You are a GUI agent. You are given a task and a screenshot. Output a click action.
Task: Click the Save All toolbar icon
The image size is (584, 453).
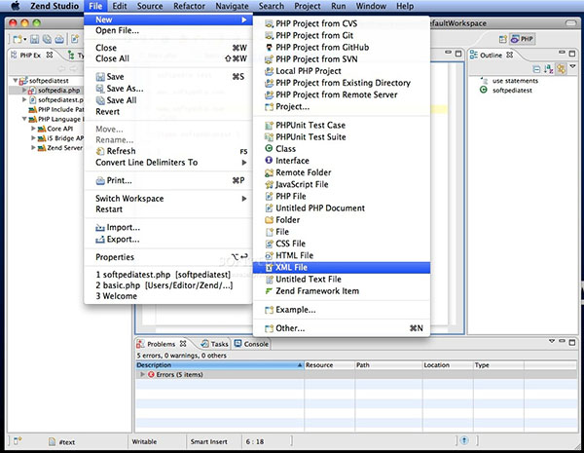coord(47,39)
